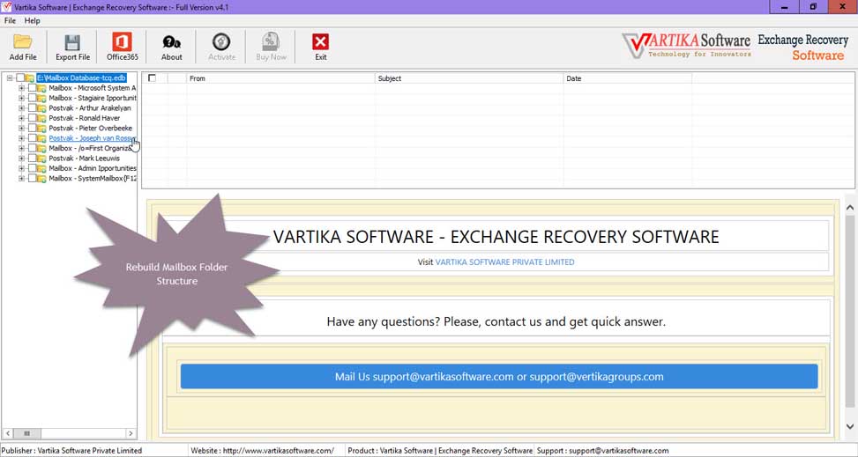Click the Vartika Software logo
The height and width of the screenshot is (457, 858).
tap(687, 46)
